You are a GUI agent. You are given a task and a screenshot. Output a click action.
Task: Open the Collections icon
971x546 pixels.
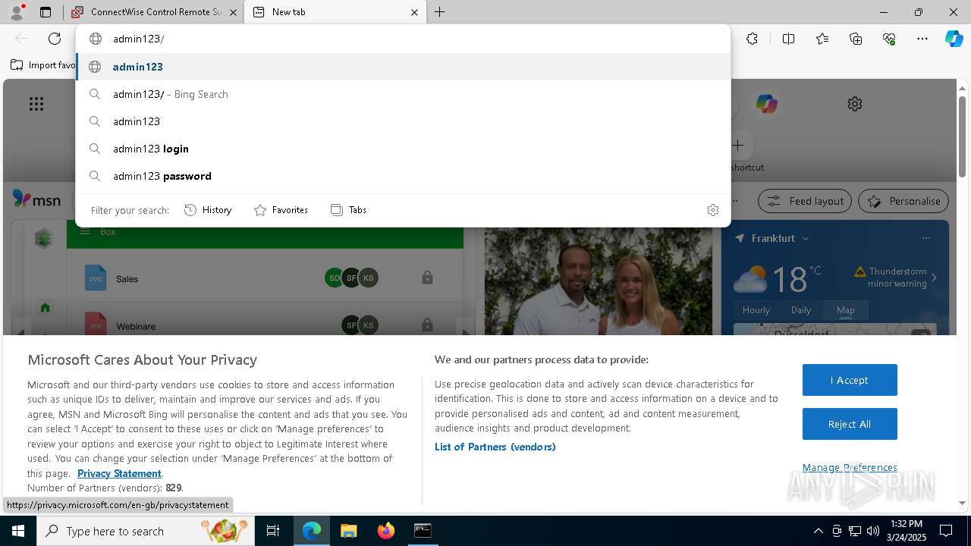click(856, 39)
